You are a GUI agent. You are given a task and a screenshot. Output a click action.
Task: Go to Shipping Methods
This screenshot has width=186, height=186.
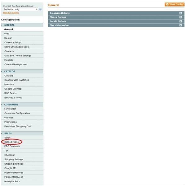[x=14, y=164]
